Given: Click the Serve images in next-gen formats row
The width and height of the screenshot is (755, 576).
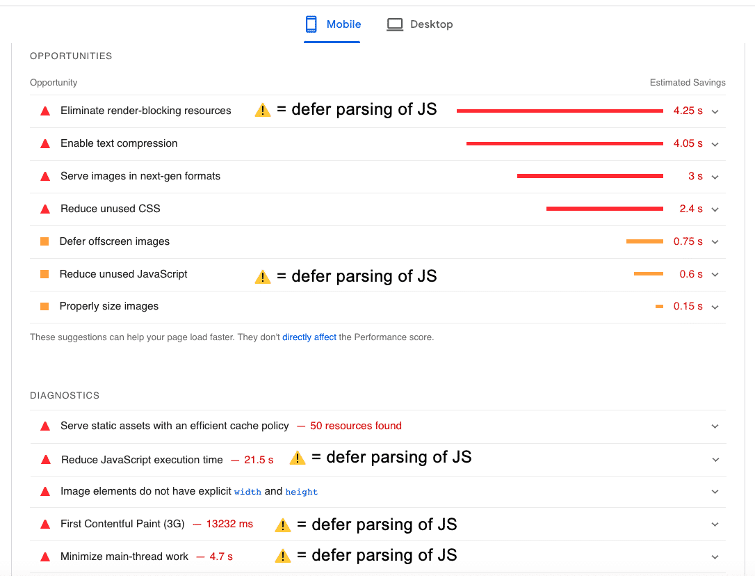Looking at the screenshot, I should (x=140, y=176).
